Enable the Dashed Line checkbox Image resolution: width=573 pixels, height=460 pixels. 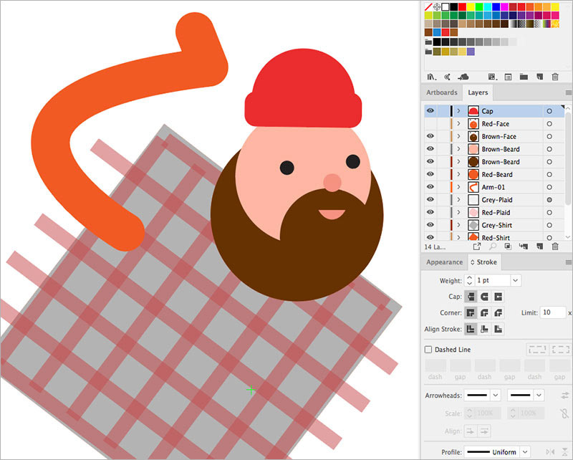[x=428, y=350]
